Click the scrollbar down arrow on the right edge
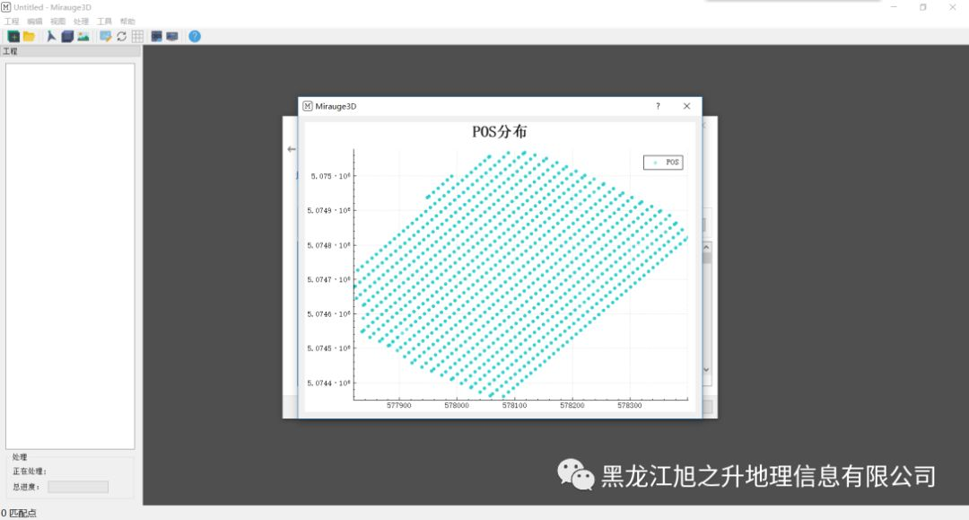 (x=706, y=369)
